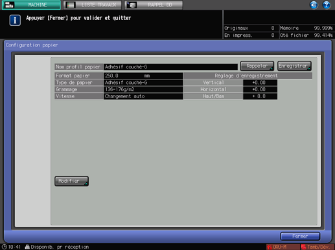Click the Réglage d'enregistrement header
This screenshot has height=250, width=335.
(248, 76)
